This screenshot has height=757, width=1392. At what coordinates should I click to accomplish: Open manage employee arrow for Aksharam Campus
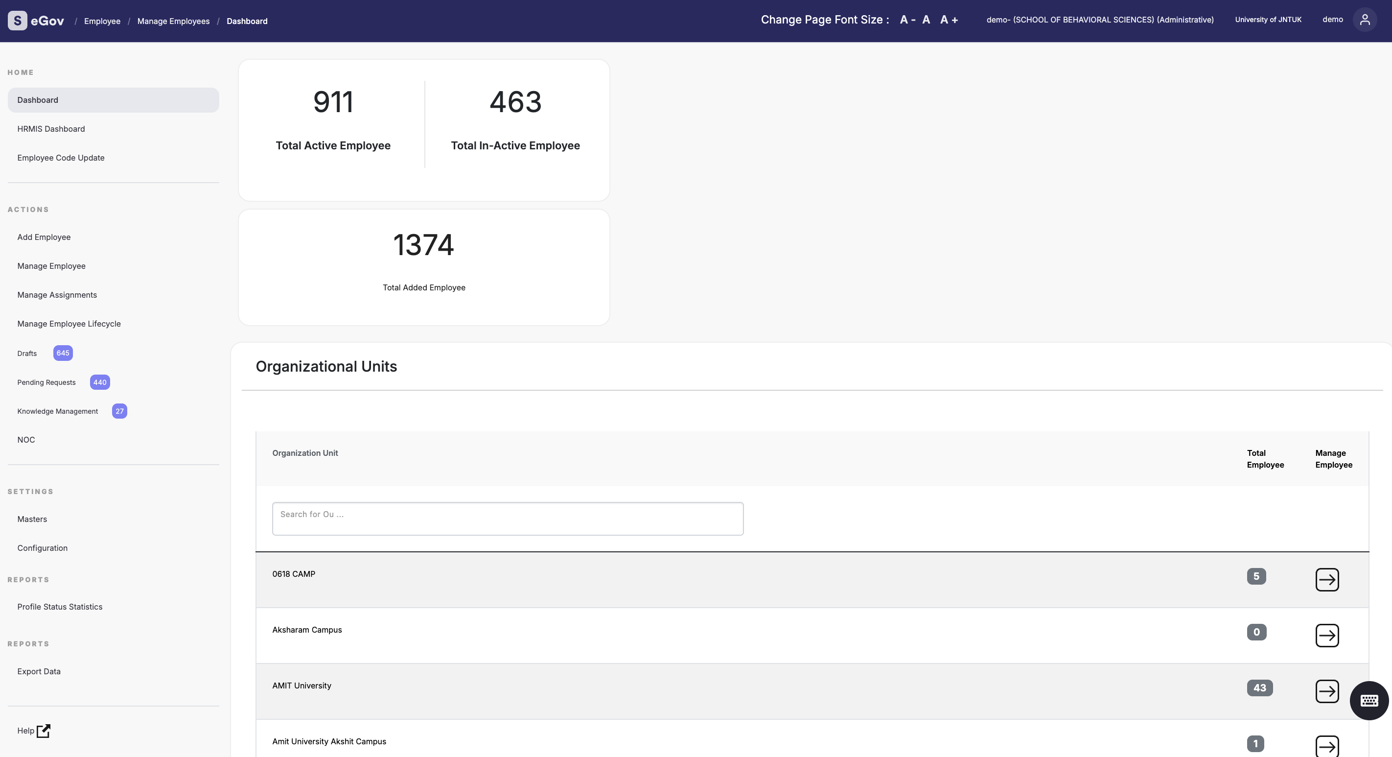[1326, 636]
